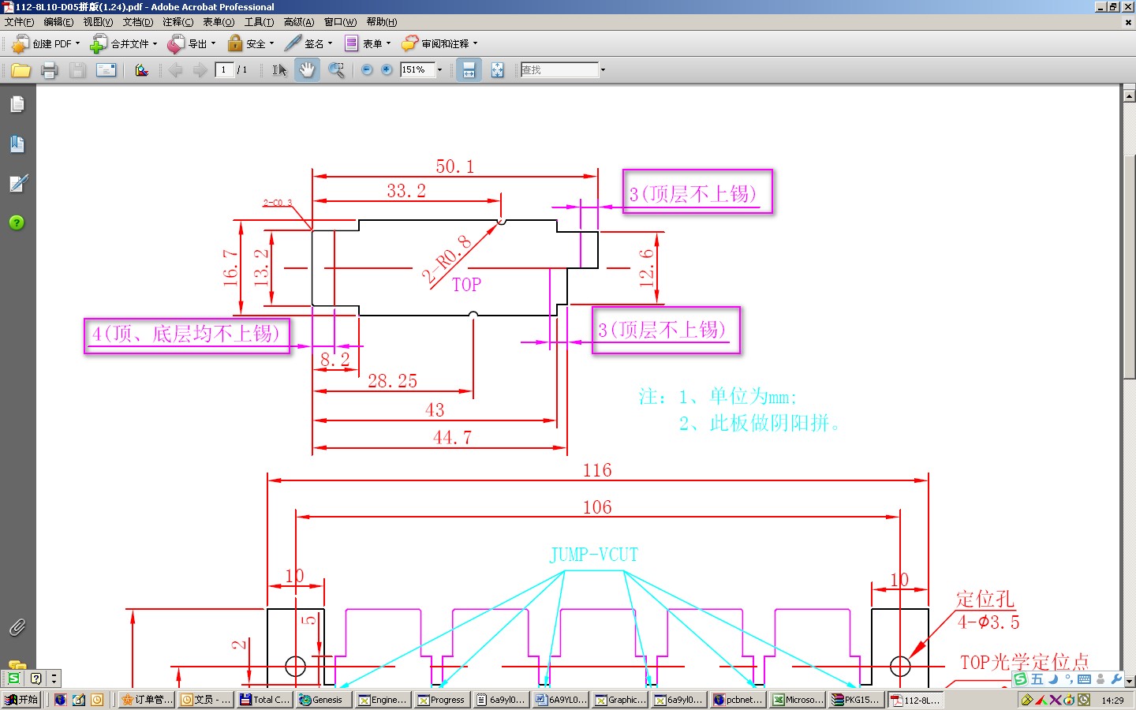Open the find options dropdown arrow
The height and width of the screenshot is (710, 1136).
pos(603,70)
